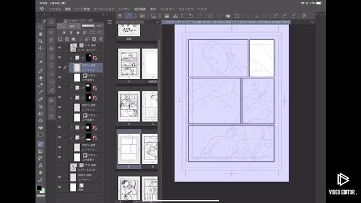Select the green sub color swatch

[x=43, y=191]
